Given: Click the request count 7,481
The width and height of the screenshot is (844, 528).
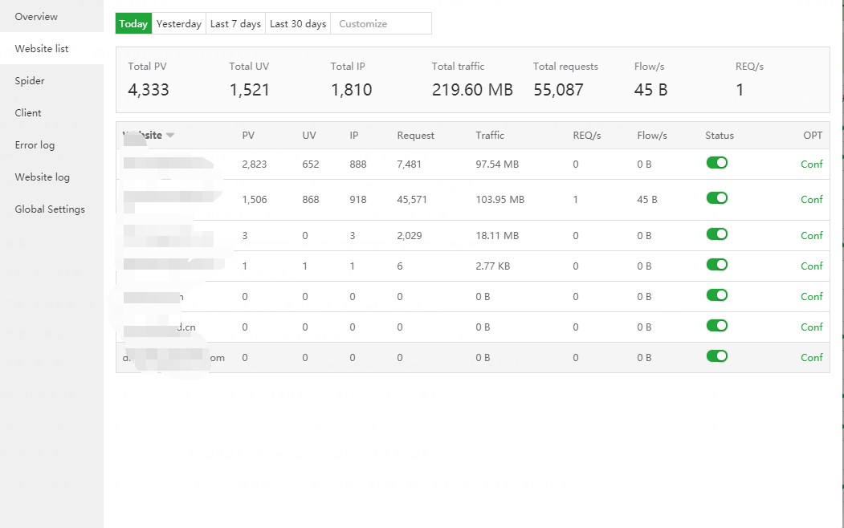Looking at the screenshot, I should click(409, 164).
